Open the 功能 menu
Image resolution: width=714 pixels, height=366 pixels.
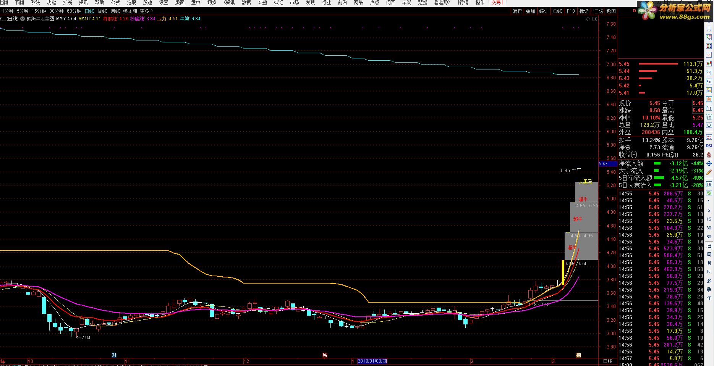pyautogui.click(x=51, y=3)
